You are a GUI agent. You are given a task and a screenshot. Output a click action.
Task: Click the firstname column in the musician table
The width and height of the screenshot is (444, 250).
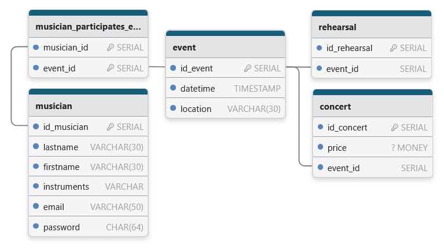[x=88, y=167]
